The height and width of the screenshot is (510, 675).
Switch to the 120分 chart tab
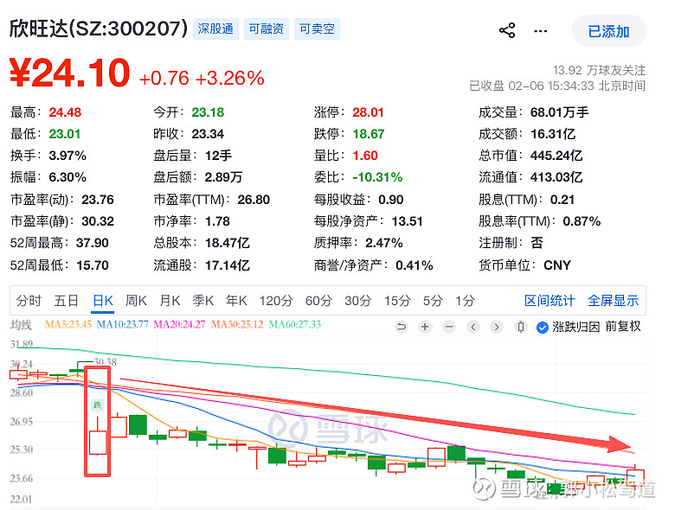click(x=276, y=301)
